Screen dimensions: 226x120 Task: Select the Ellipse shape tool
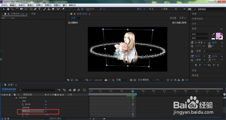31,9
